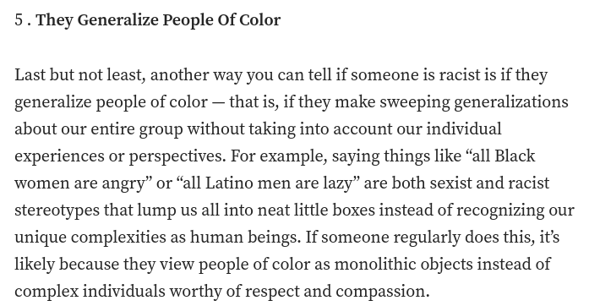The width and height of the screenshot is (589, 306).
Task: Click the word "lazy" in the quote
Action: coord(337,184)
